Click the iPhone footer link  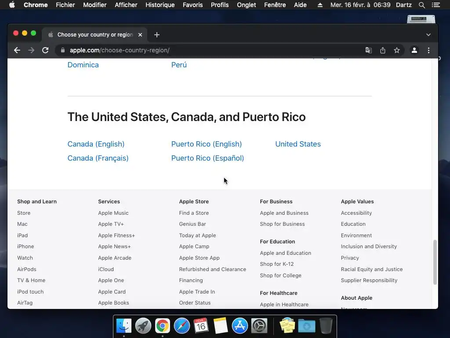coord(25,246)
